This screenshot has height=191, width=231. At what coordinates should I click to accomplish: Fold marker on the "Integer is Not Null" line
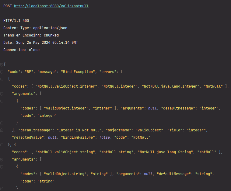pyautogui.click(x=2, y=130)
